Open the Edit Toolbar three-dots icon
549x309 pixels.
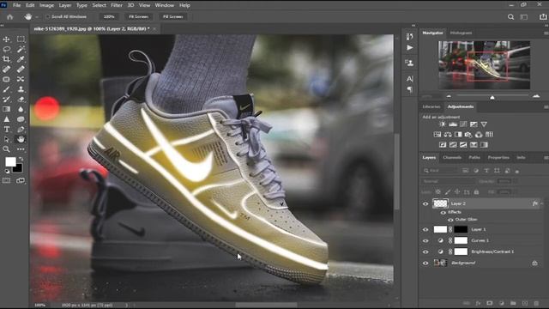point(21,149)
